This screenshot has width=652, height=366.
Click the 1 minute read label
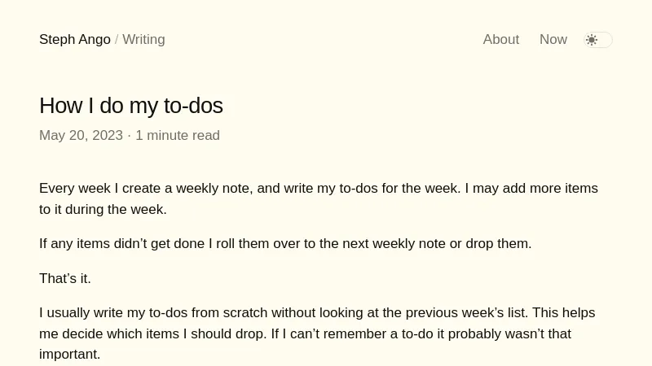178,136
